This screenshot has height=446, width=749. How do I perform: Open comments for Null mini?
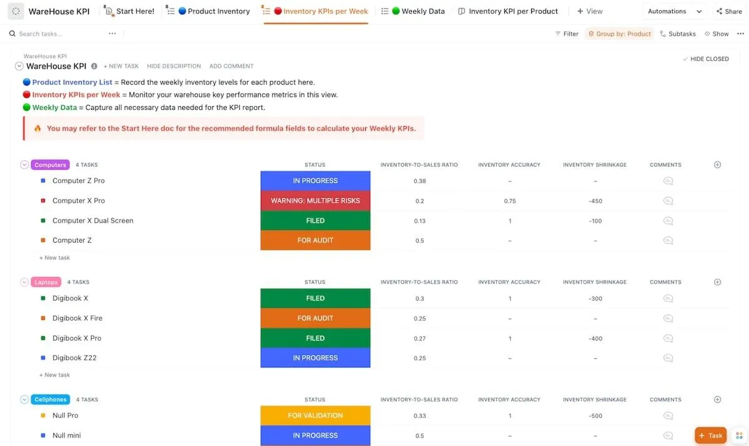[x=668, y=435]
